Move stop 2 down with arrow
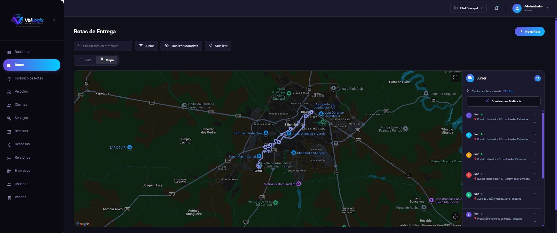557x233 pixels. coord(535,142)
